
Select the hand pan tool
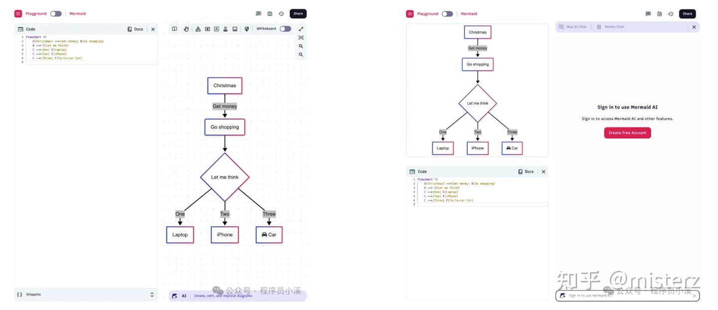coord(186,29)
